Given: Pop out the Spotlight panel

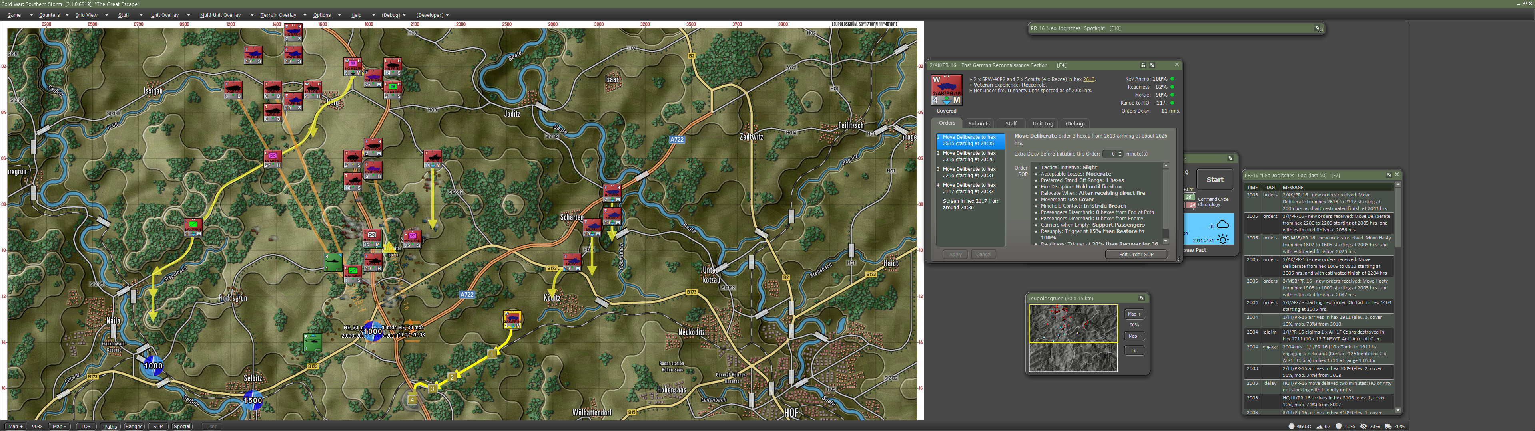Looking at the screenshot, I should pos(1318,28).
